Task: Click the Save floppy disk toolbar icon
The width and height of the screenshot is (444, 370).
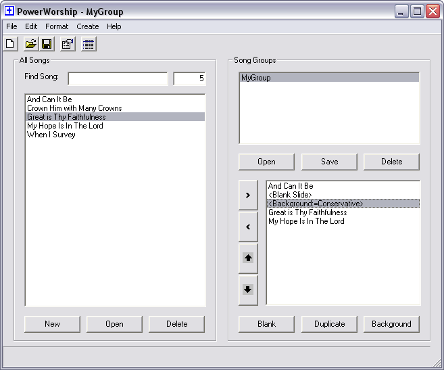Action: (47, 44)
